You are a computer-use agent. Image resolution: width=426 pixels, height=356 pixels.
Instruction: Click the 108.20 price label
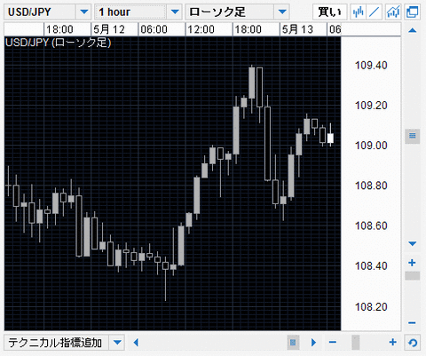coord(371,306)
